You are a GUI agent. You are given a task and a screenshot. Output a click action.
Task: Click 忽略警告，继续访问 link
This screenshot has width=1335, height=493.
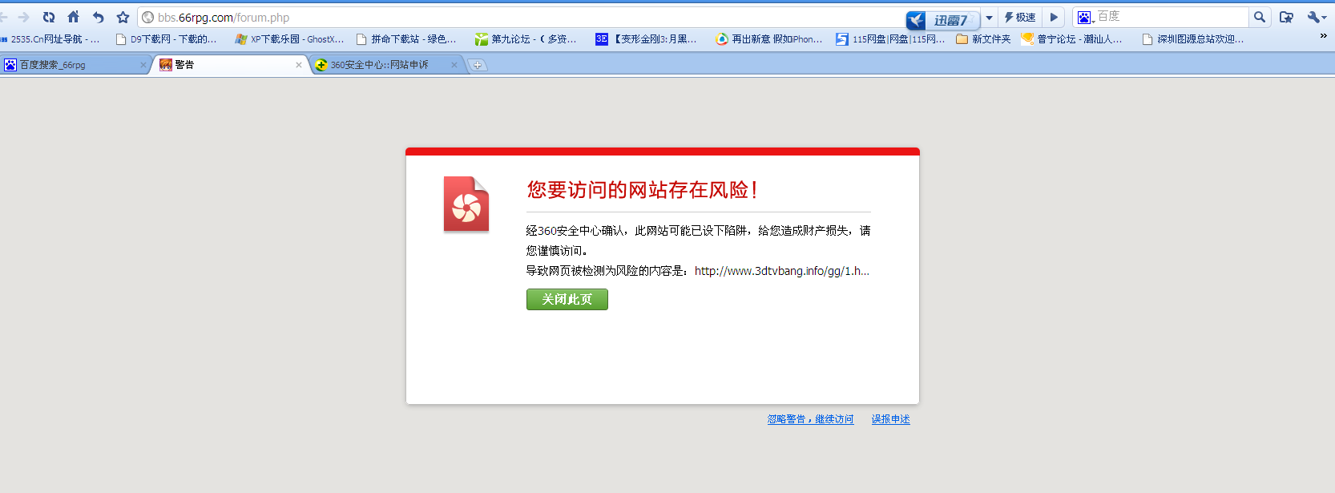click(810, 419)
